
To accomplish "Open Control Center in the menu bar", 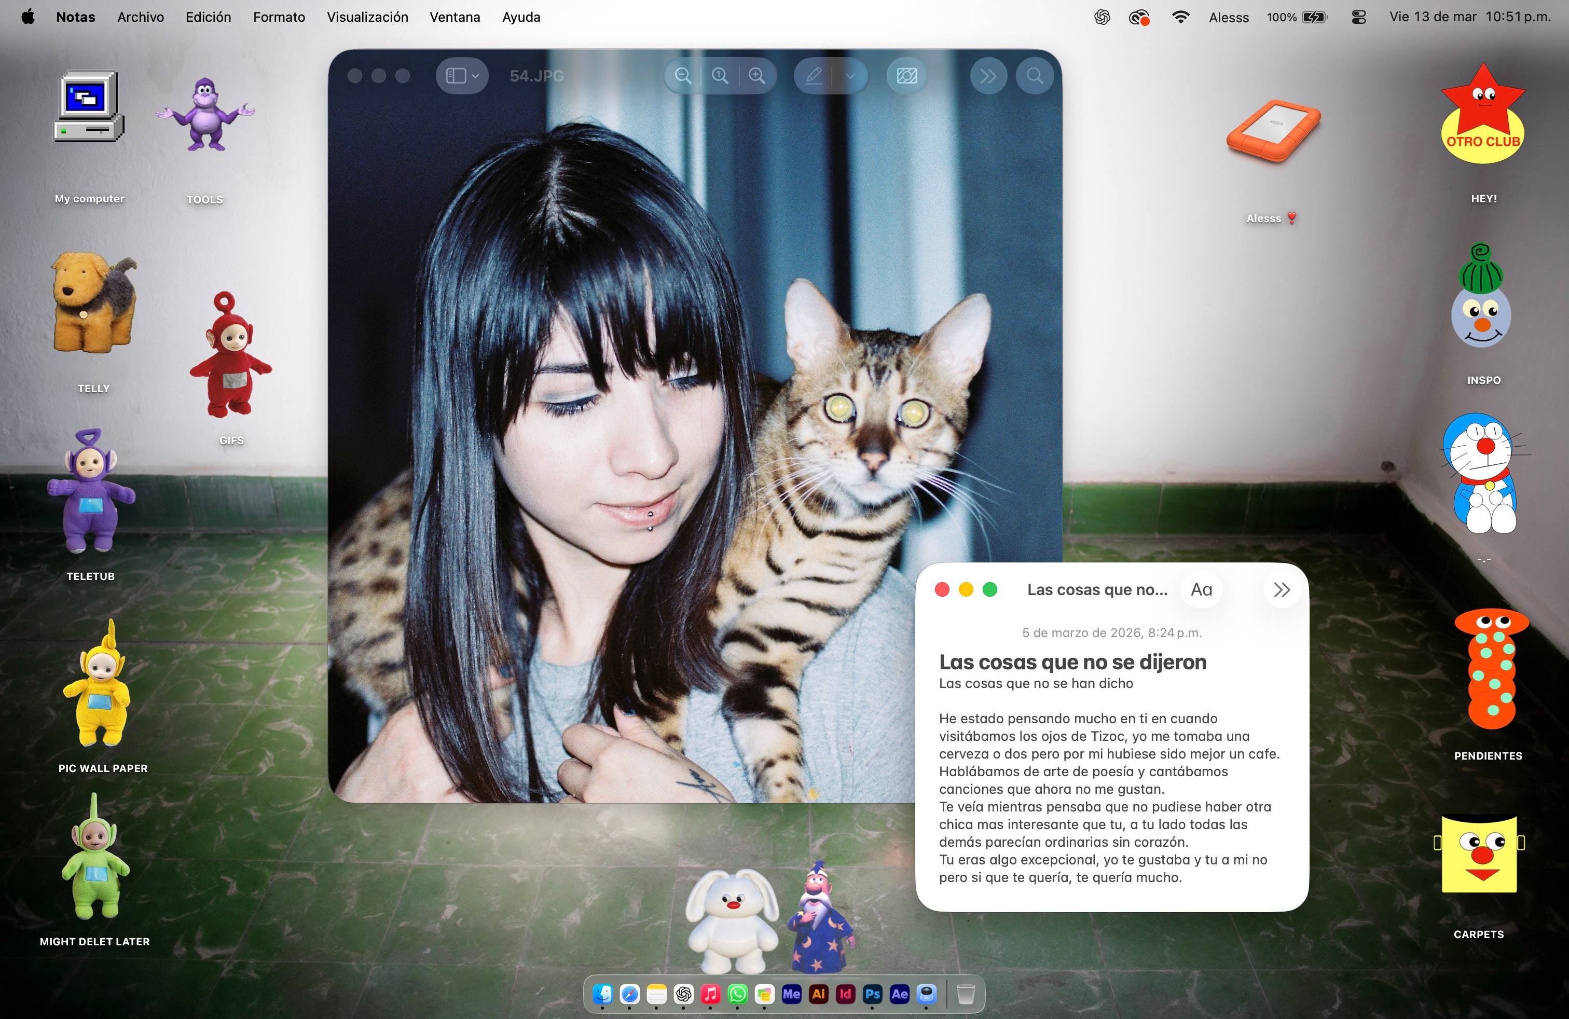I will 1359,17.
